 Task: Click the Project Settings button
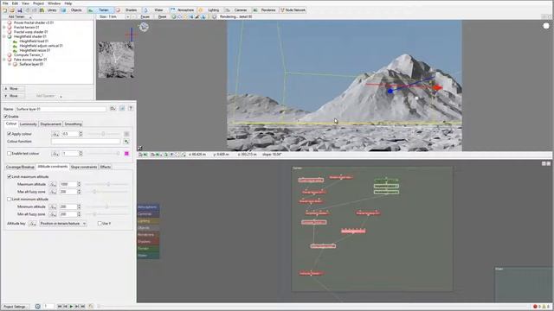(x=15, y=307)
